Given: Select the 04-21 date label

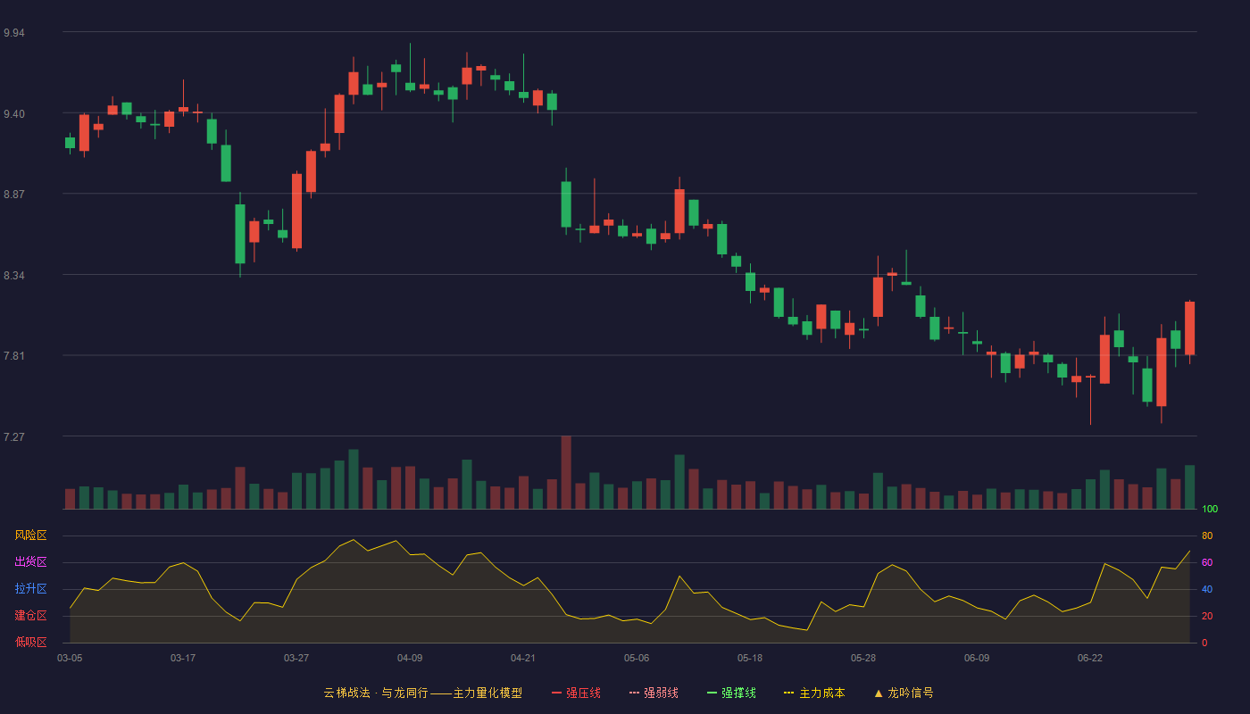Looking at the screenshot, I should [523, 658].
